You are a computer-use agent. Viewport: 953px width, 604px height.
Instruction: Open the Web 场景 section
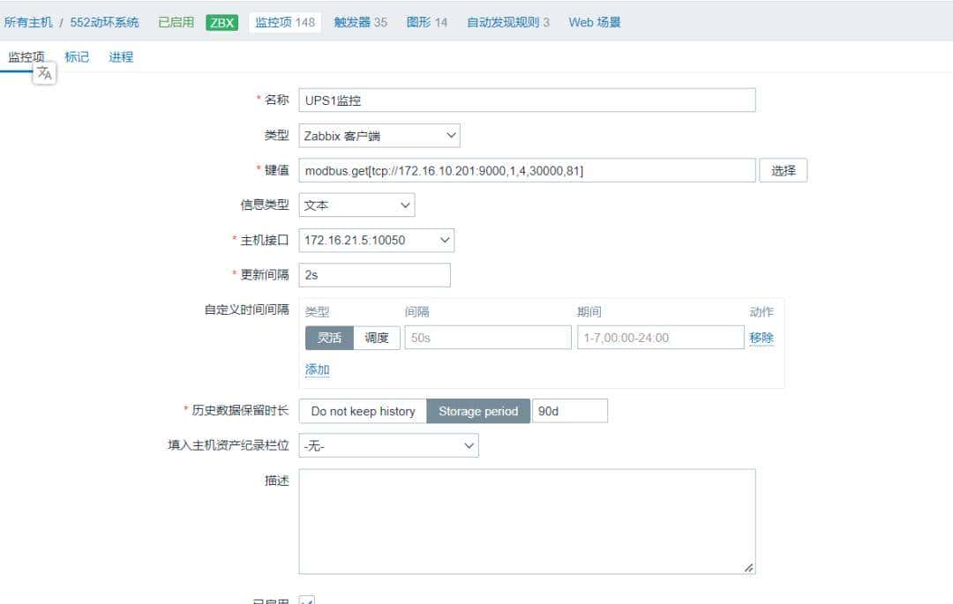click(594, 22)
